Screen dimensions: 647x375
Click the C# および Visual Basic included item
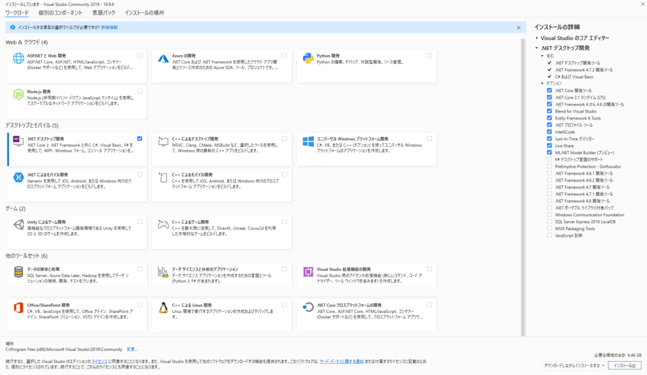(574, 77)
